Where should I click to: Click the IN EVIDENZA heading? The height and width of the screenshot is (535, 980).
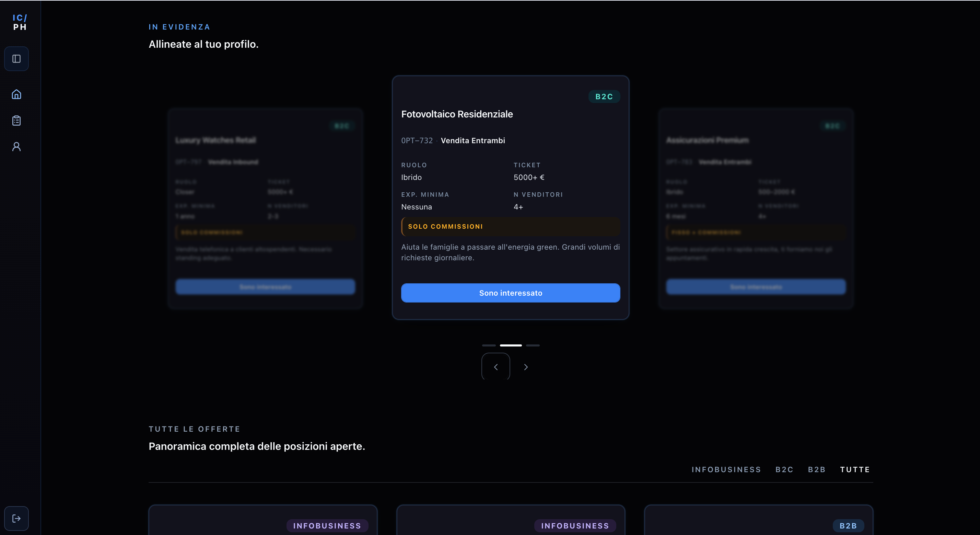(x=179, y=27)
